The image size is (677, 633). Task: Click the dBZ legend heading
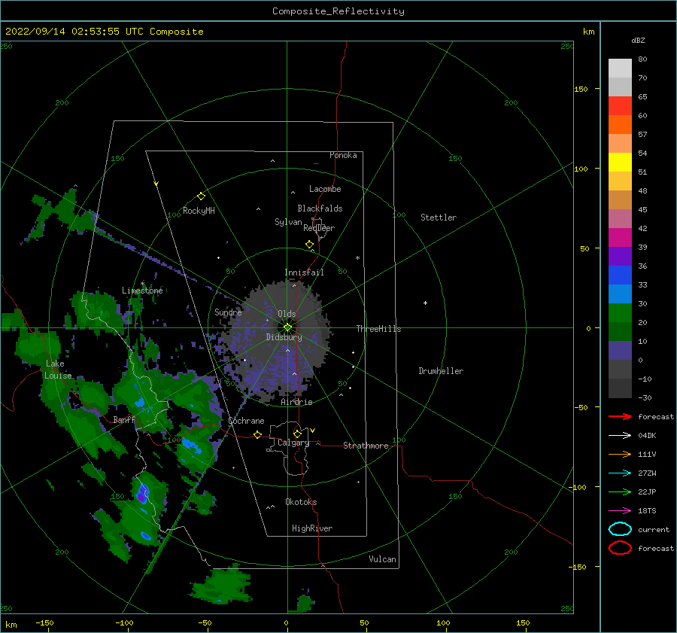pyautogui.click(x=638, y=40)
